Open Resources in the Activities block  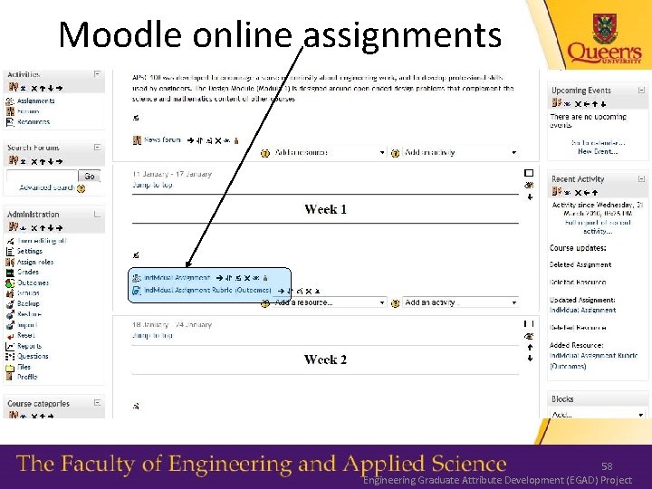(x=34, y=122)
